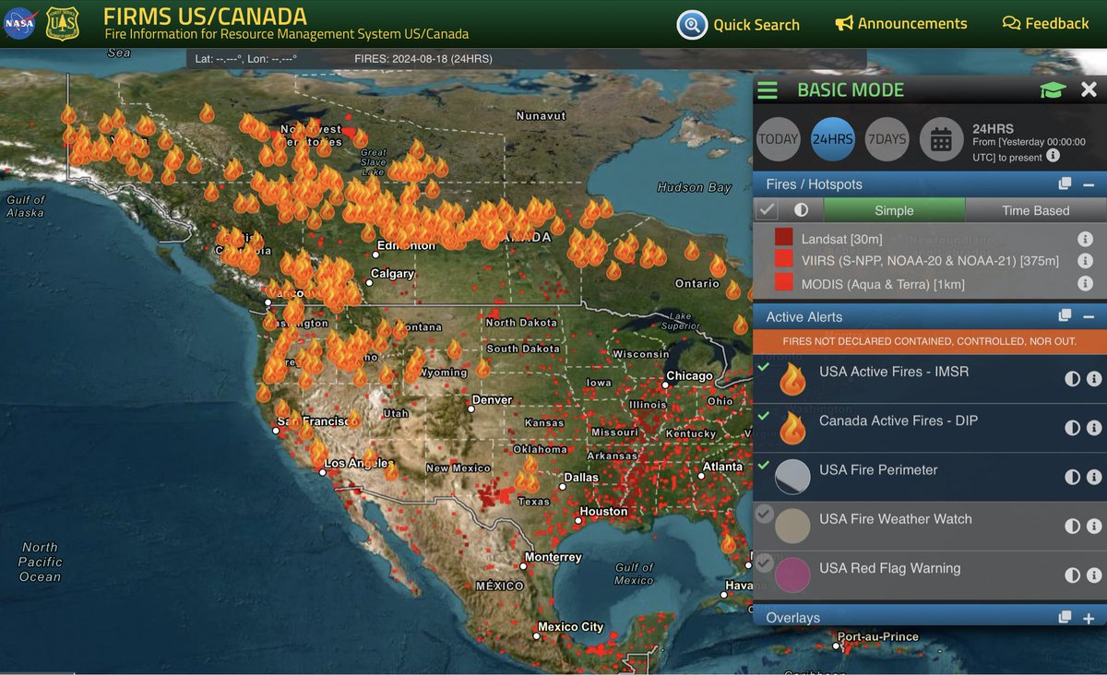Click the Denver city label on map

click(492, 401)
